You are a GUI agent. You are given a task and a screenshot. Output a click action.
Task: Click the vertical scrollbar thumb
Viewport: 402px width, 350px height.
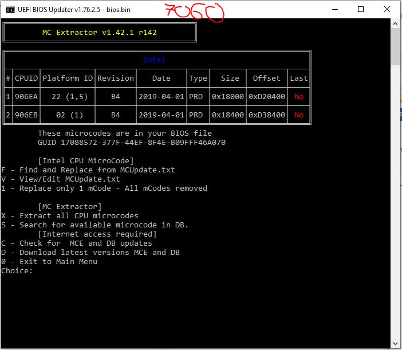click(x=395, y=46)
